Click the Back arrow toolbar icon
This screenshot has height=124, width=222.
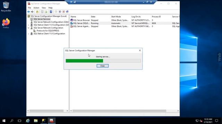pyautogui.click(x=28, y=12)
